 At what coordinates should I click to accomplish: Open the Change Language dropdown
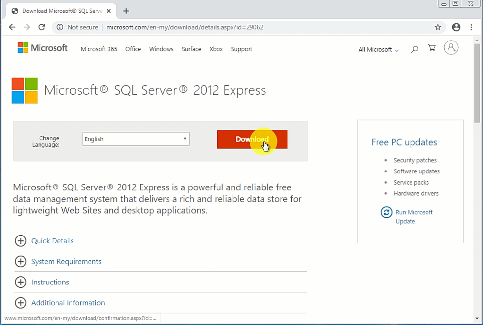point(136,139)
